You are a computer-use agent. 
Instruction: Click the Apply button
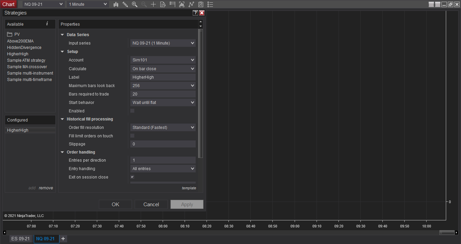click(187, 204)
